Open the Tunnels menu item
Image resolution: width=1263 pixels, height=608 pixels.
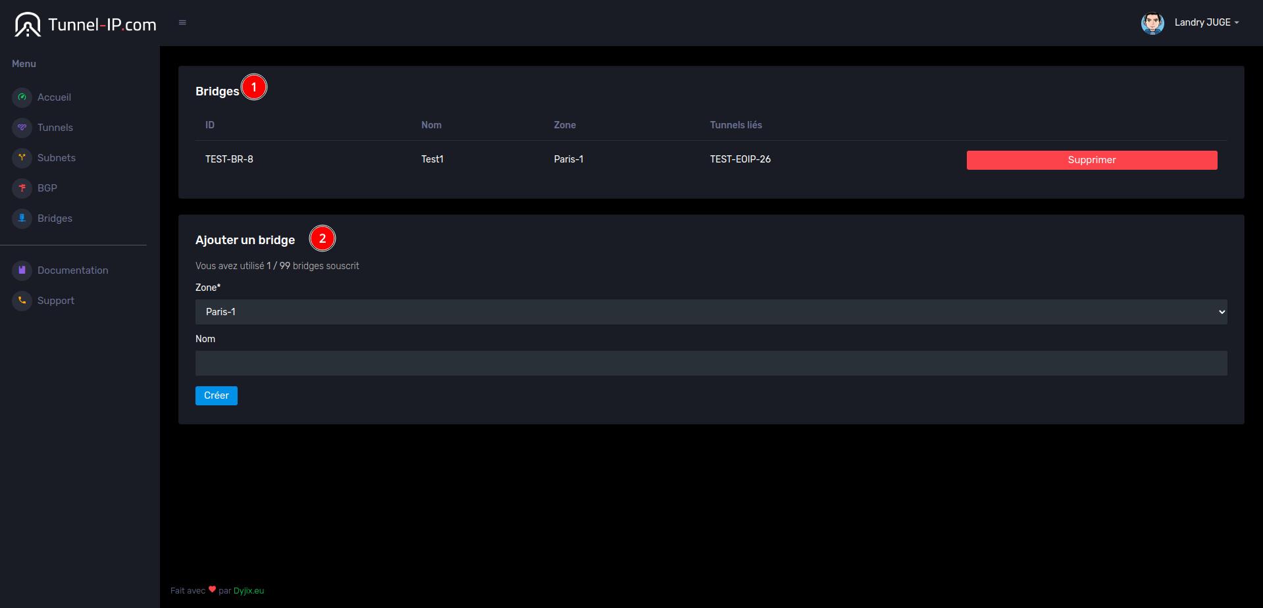(x=55, y=128)
